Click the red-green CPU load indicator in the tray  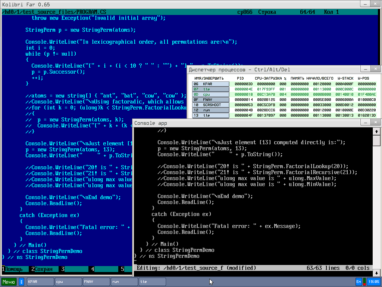[x=364, y=282]
